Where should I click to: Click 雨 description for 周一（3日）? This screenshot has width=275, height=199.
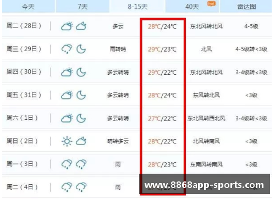point(118,164)
